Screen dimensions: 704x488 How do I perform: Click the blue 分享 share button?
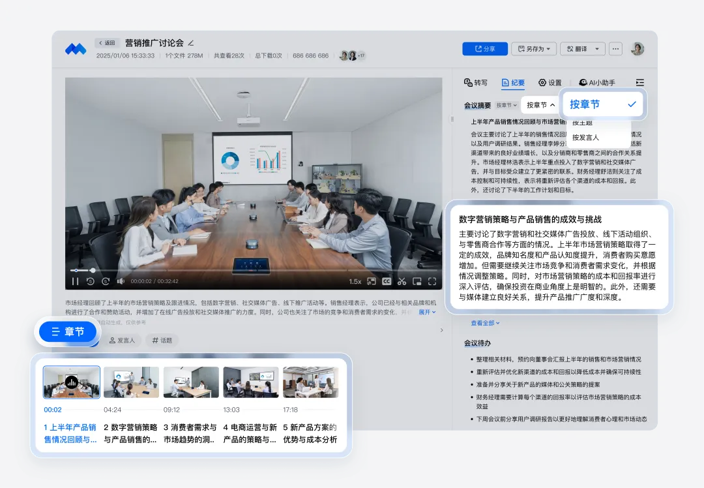click(x=484, y=49)
